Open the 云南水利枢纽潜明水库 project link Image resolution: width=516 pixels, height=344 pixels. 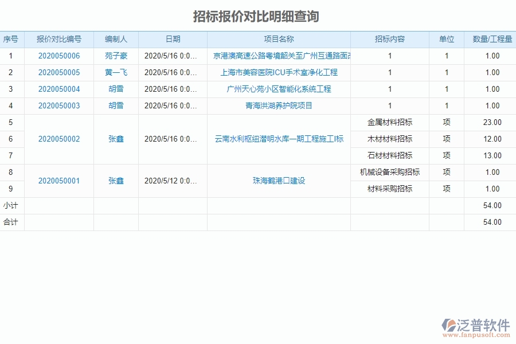click(278, 139)
